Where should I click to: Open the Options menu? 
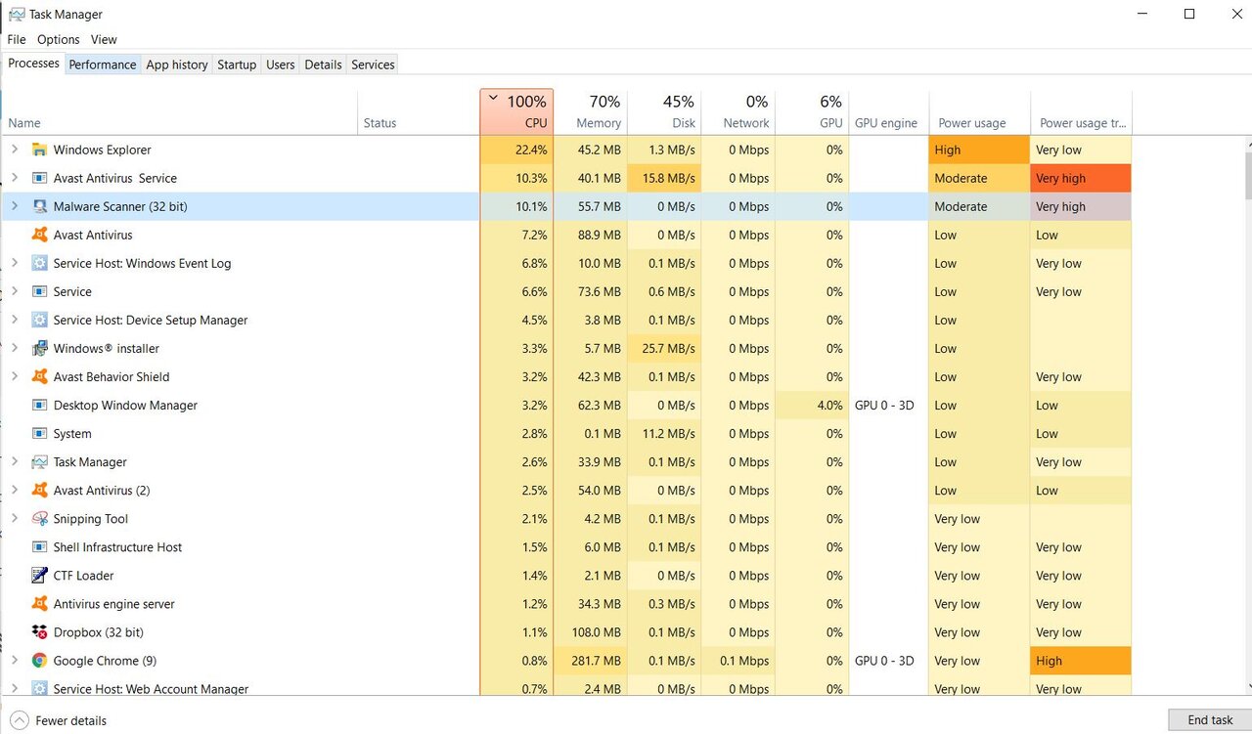coord(58,40)
